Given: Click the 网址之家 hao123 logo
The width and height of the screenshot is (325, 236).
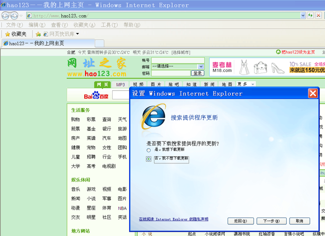Looking at the screenshot, I should pos(97,67).
